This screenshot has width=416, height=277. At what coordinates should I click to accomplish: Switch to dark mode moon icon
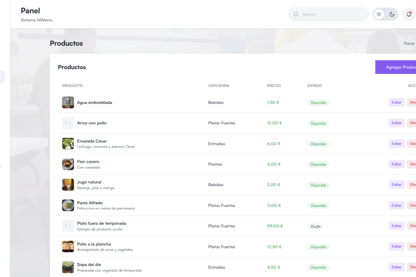coord(392,15)
